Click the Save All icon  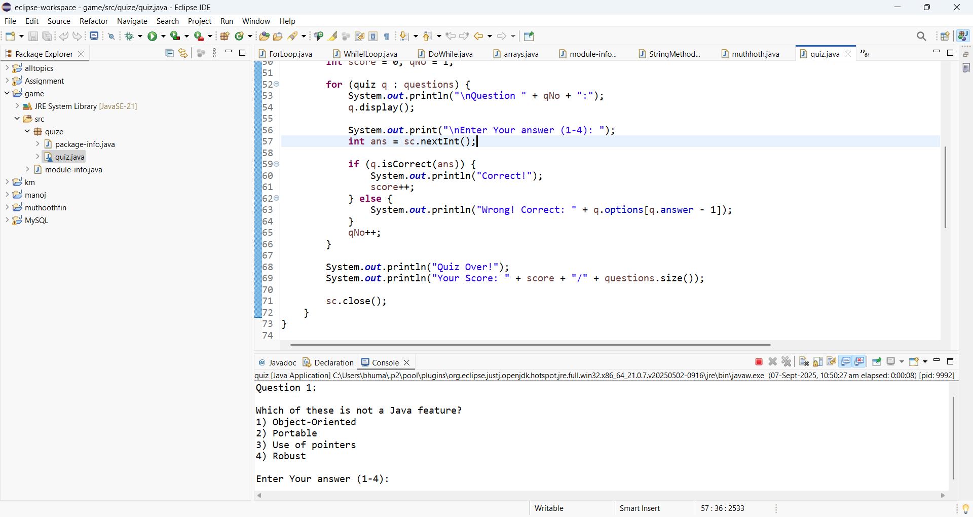[47, 36]
